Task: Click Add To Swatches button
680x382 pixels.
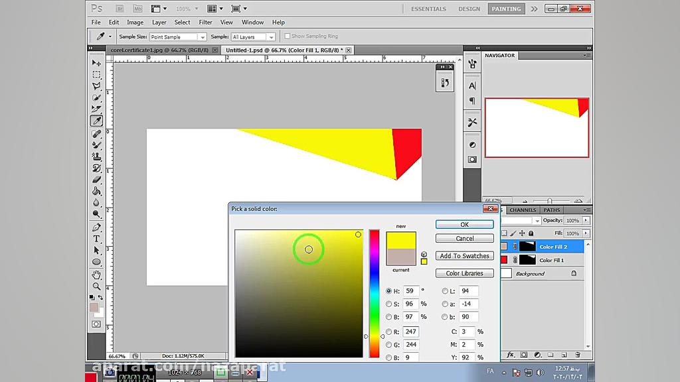Action: point(464,256)
